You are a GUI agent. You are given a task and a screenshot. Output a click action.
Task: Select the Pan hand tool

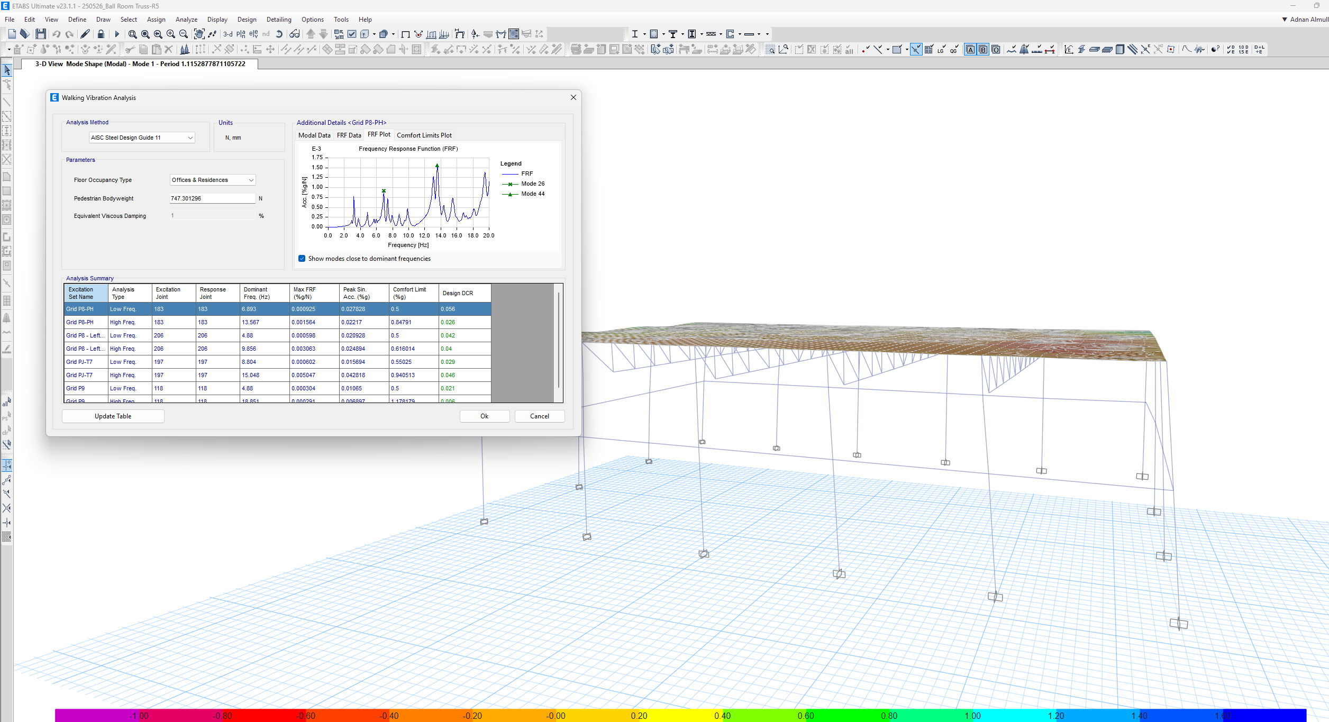click(x=199, y=34)
